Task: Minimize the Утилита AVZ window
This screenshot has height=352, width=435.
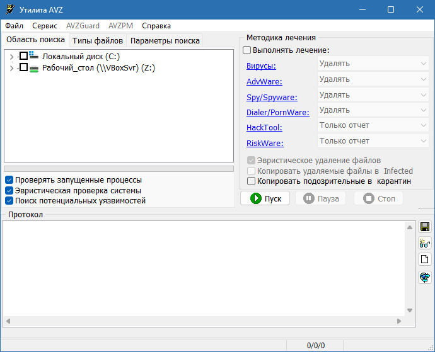Action: 362,9
